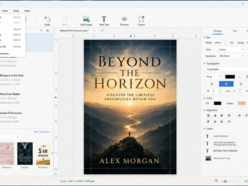Pick the Fantasy Shadow Realm template

(25, 153)
